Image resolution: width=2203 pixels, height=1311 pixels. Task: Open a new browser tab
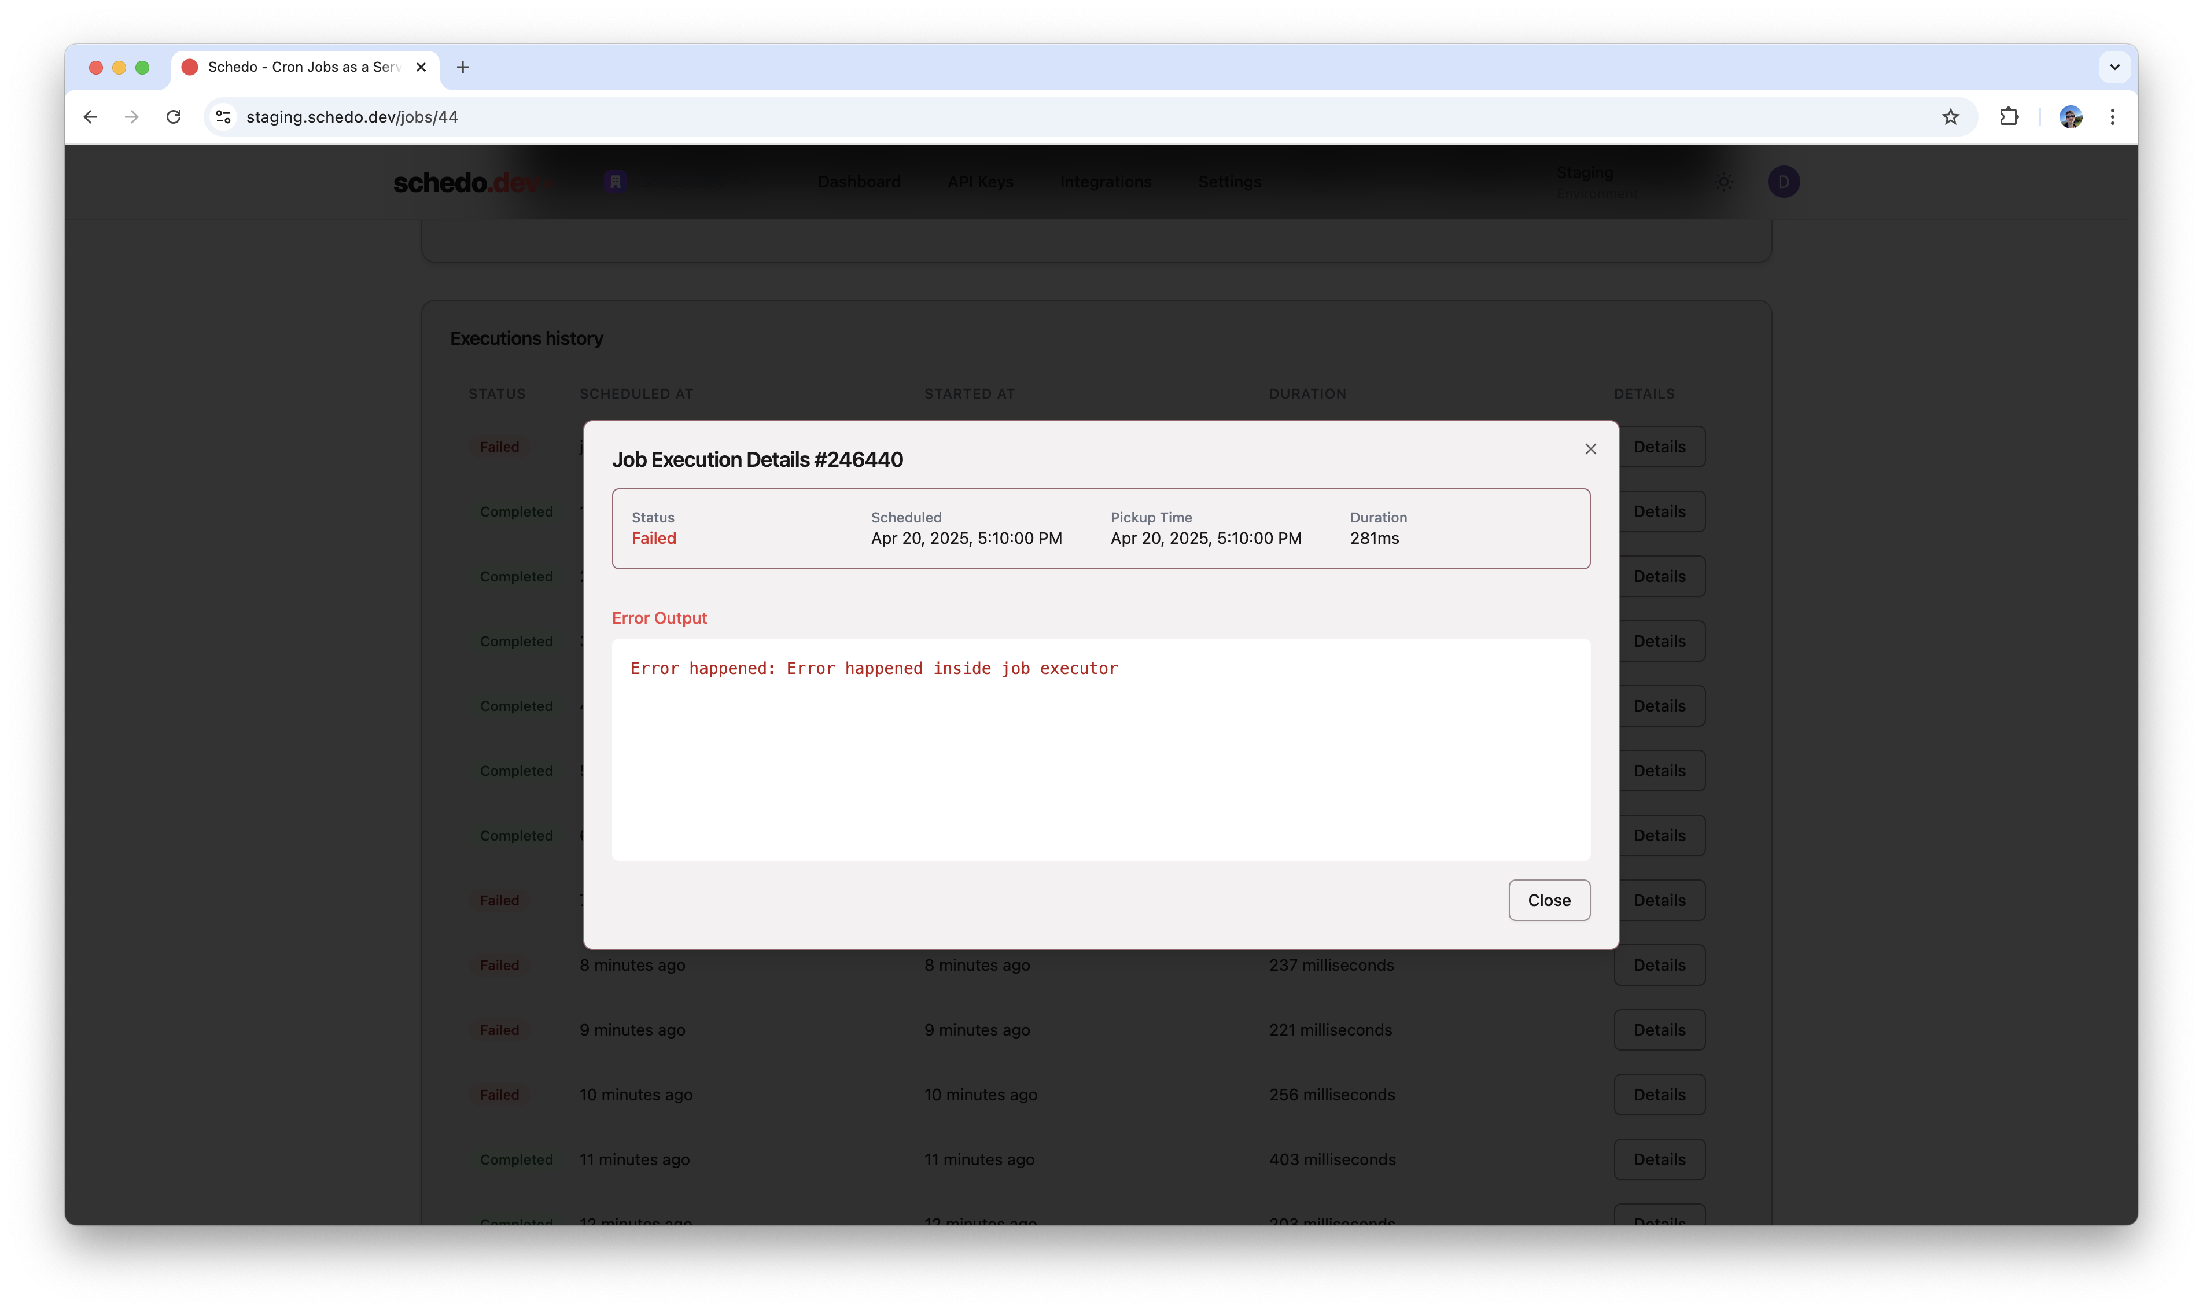tap(462, 67)
